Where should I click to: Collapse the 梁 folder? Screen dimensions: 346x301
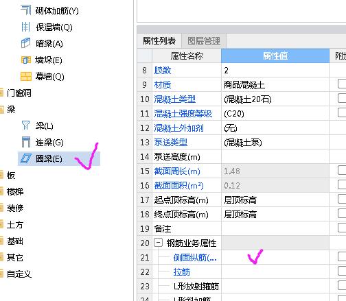click(x=2, y=110)
